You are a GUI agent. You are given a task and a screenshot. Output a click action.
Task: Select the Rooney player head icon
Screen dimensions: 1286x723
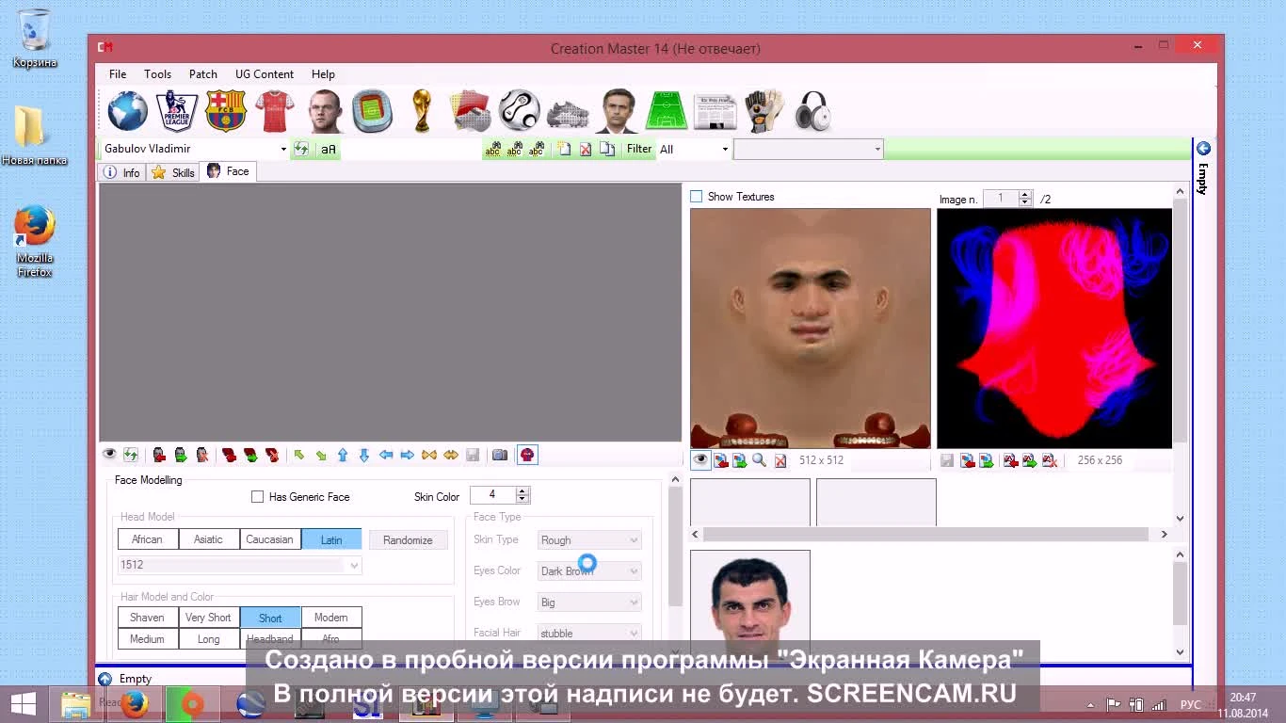coord(324,110)
